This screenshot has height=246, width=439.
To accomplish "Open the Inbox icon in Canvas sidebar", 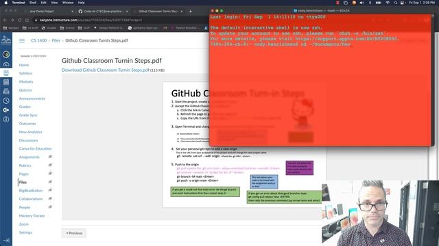I will (x=6, y=91).
